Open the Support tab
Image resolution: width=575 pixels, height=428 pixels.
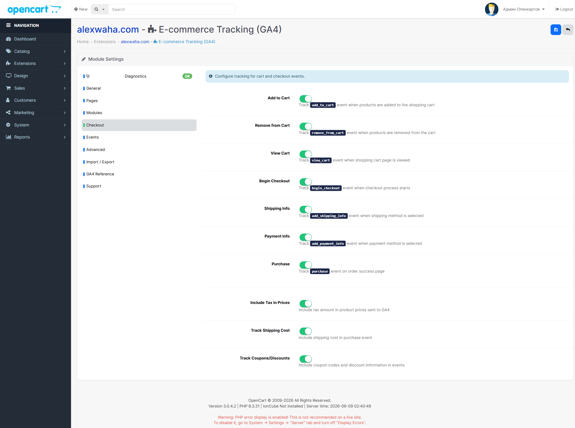tap(139, 186)
